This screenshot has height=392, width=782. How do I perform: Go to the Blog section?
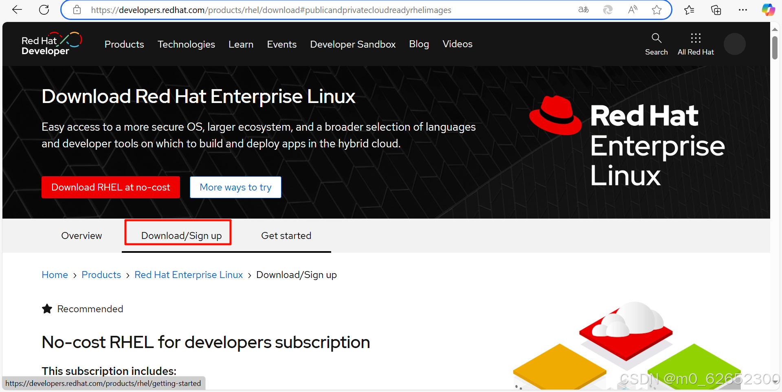click(419, 44)
